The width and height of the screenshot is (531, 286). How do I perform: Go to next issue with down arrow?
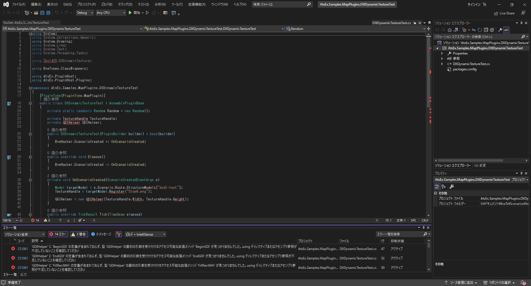[68, 220]
